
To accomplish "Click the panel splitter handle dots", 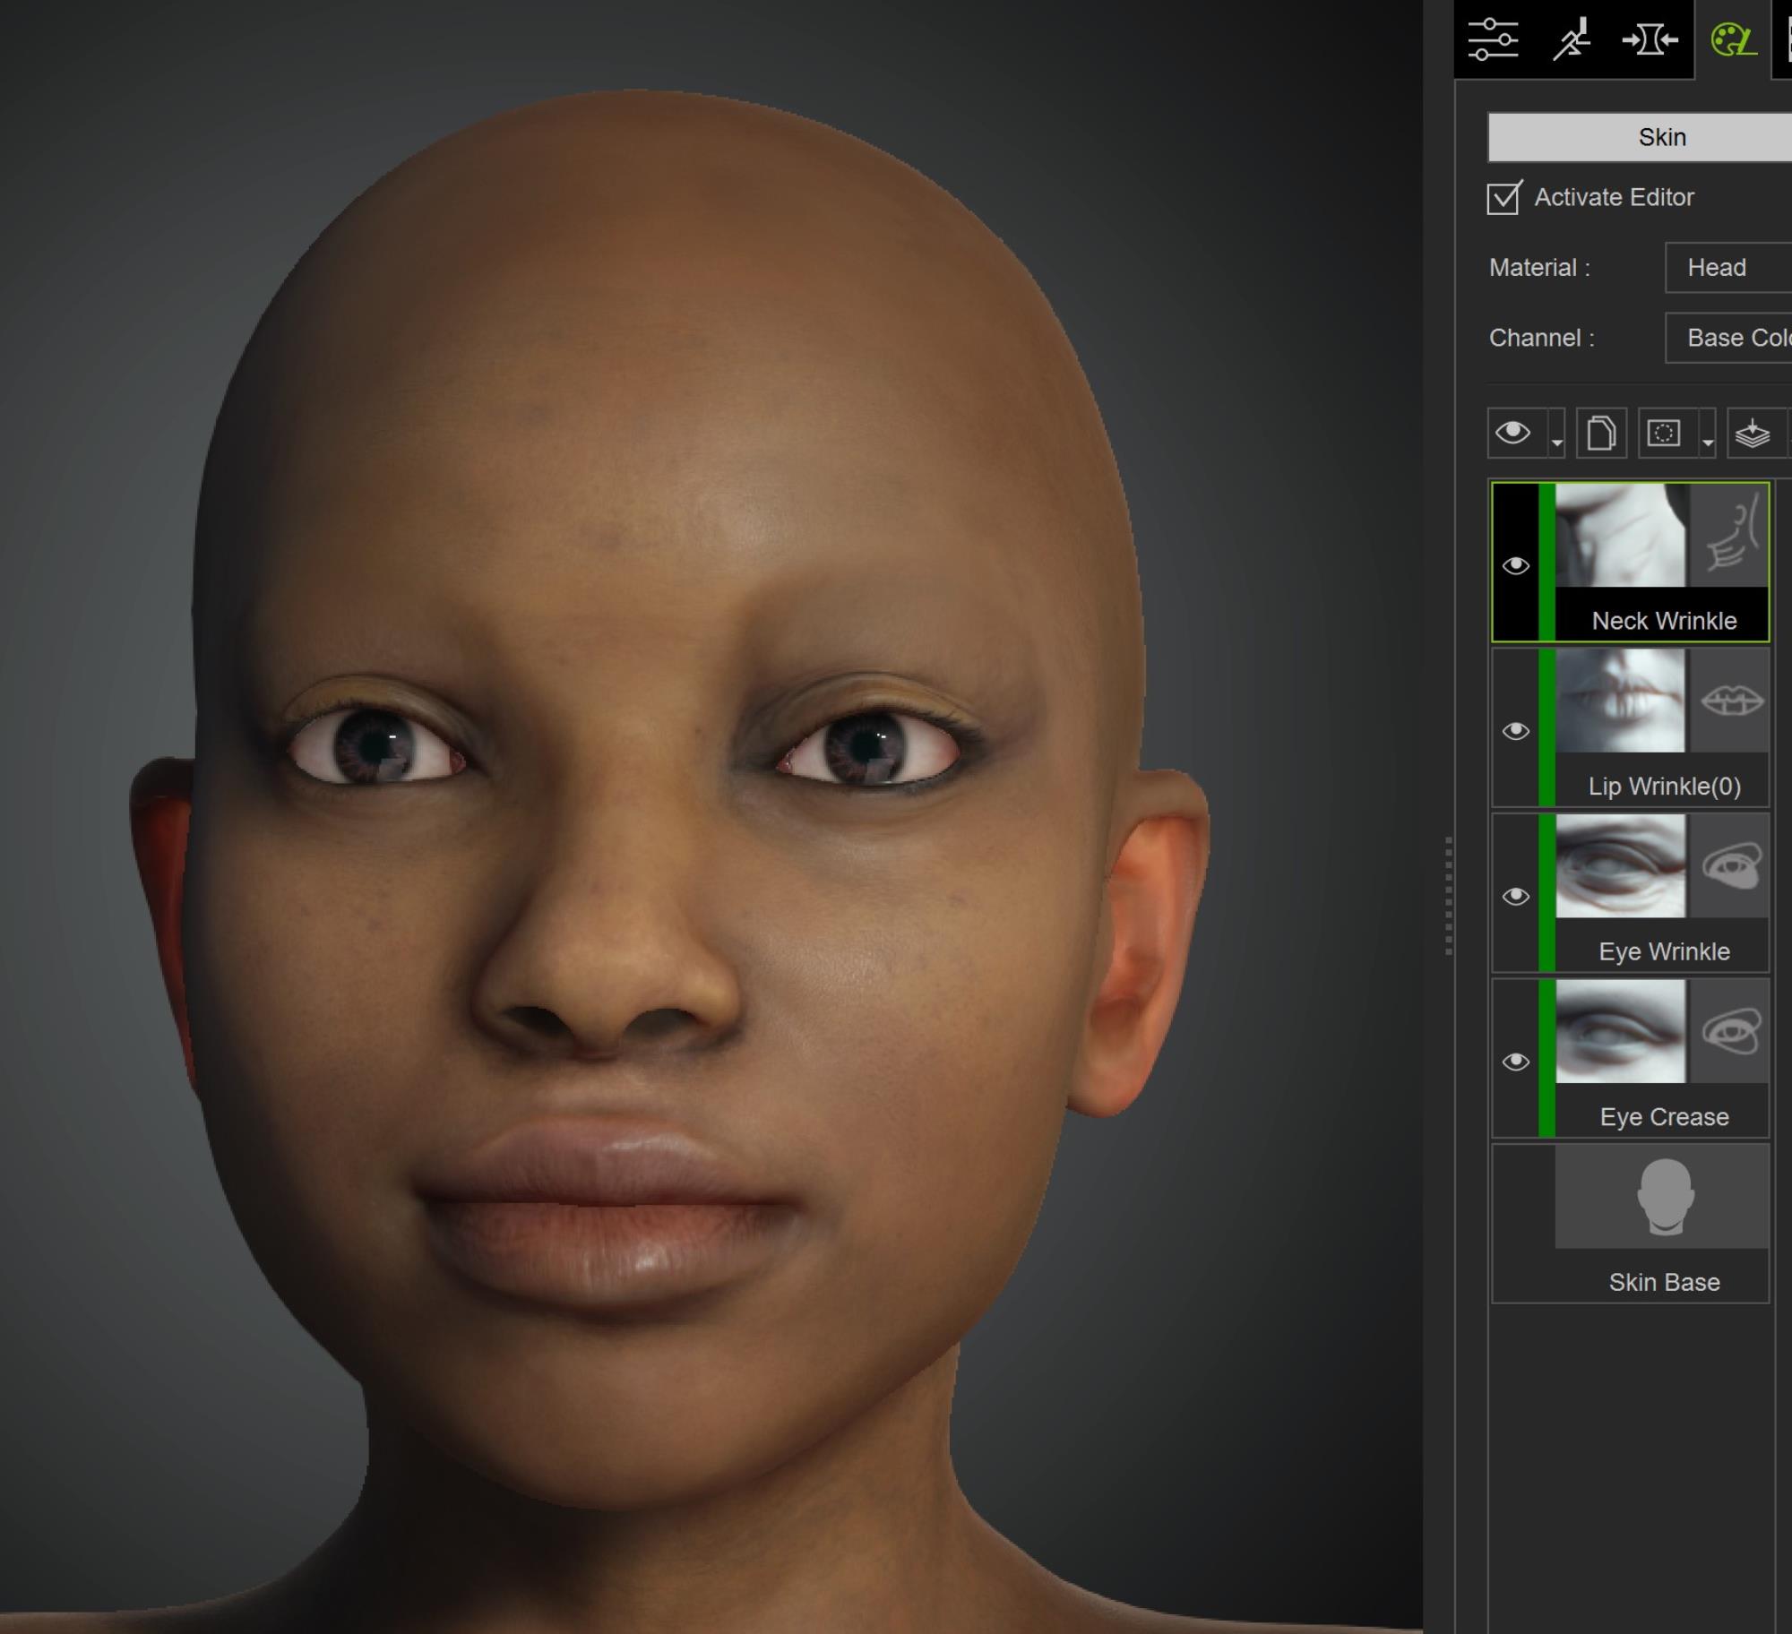I will tap(1448, 896).
